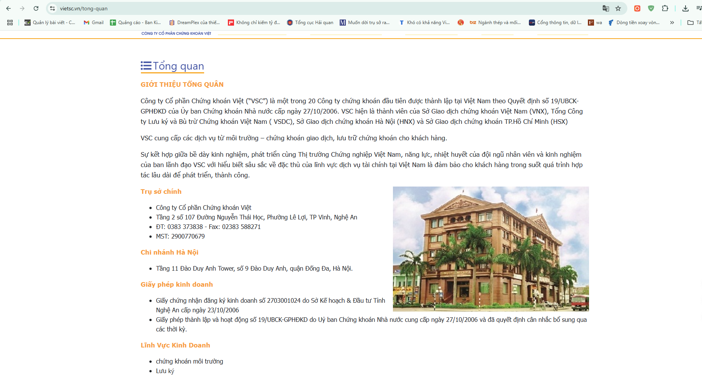This screenshot has height=375, width=702.
Task: Click the 'Tổng quan' page heading
Action: pos(178,66)
